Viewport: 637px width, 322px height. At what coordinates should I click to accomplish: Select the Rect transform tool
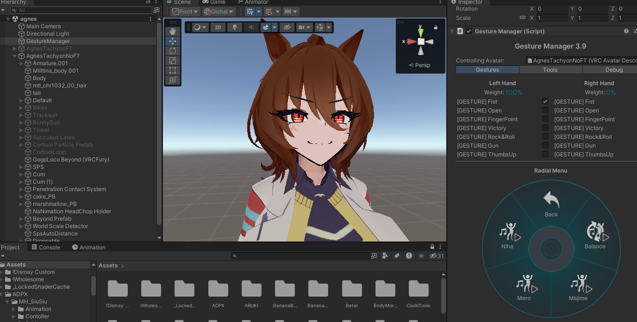[x=173, y=70]
